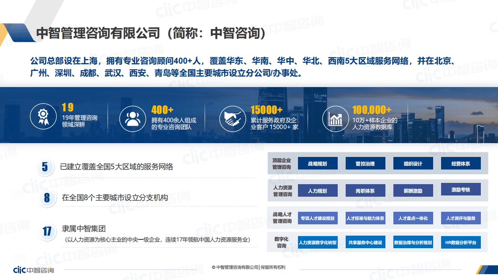Select the 顶层企业管理咨询 category label
Image resolution: width=498 pixels, height=280 pixels.
[x=281, y=162]
